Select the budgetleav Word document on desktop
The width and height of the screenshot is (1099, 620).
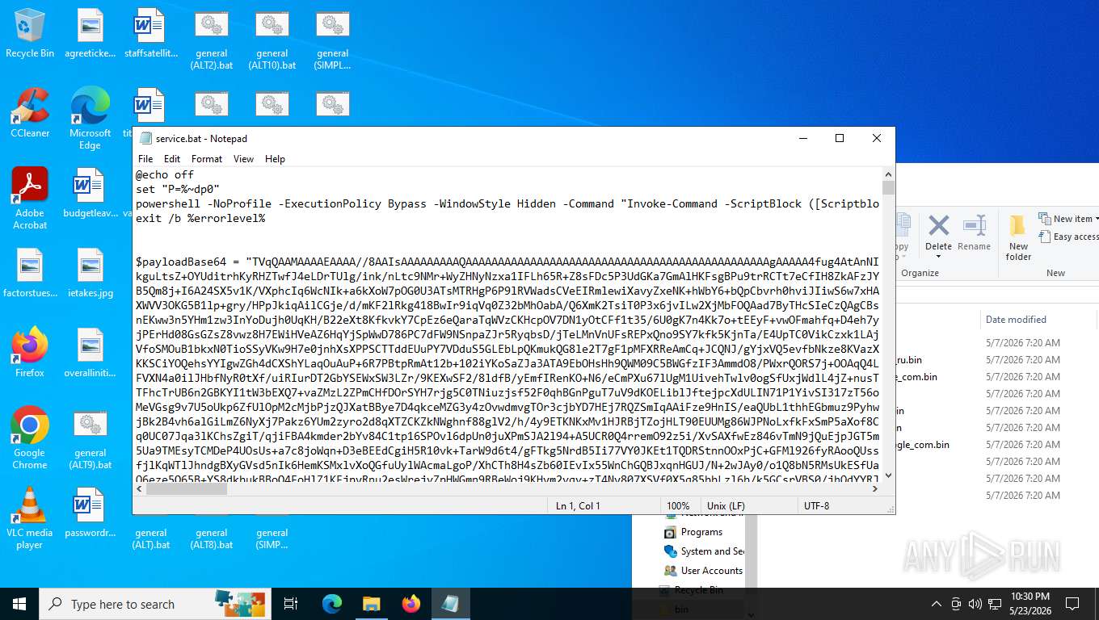[x=91, y=193]
